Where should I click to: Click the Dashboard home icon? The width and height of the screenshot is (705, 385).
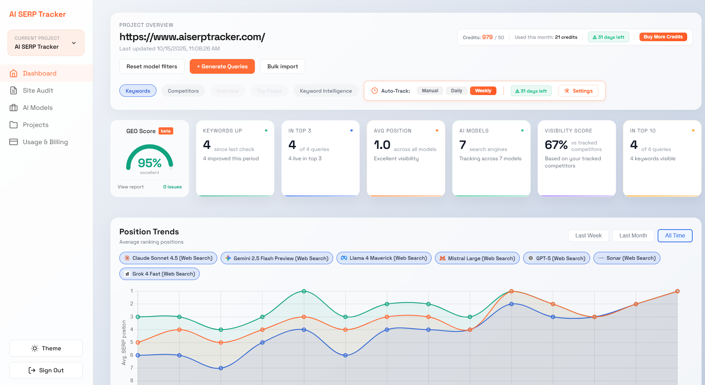pos(14,73)
